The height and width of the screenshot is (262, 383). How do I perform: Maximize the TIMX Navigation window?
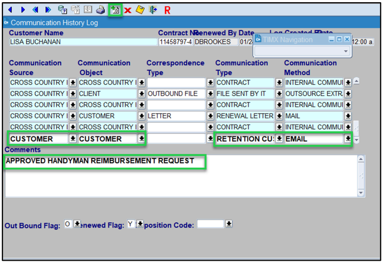(x=339, y=39)
